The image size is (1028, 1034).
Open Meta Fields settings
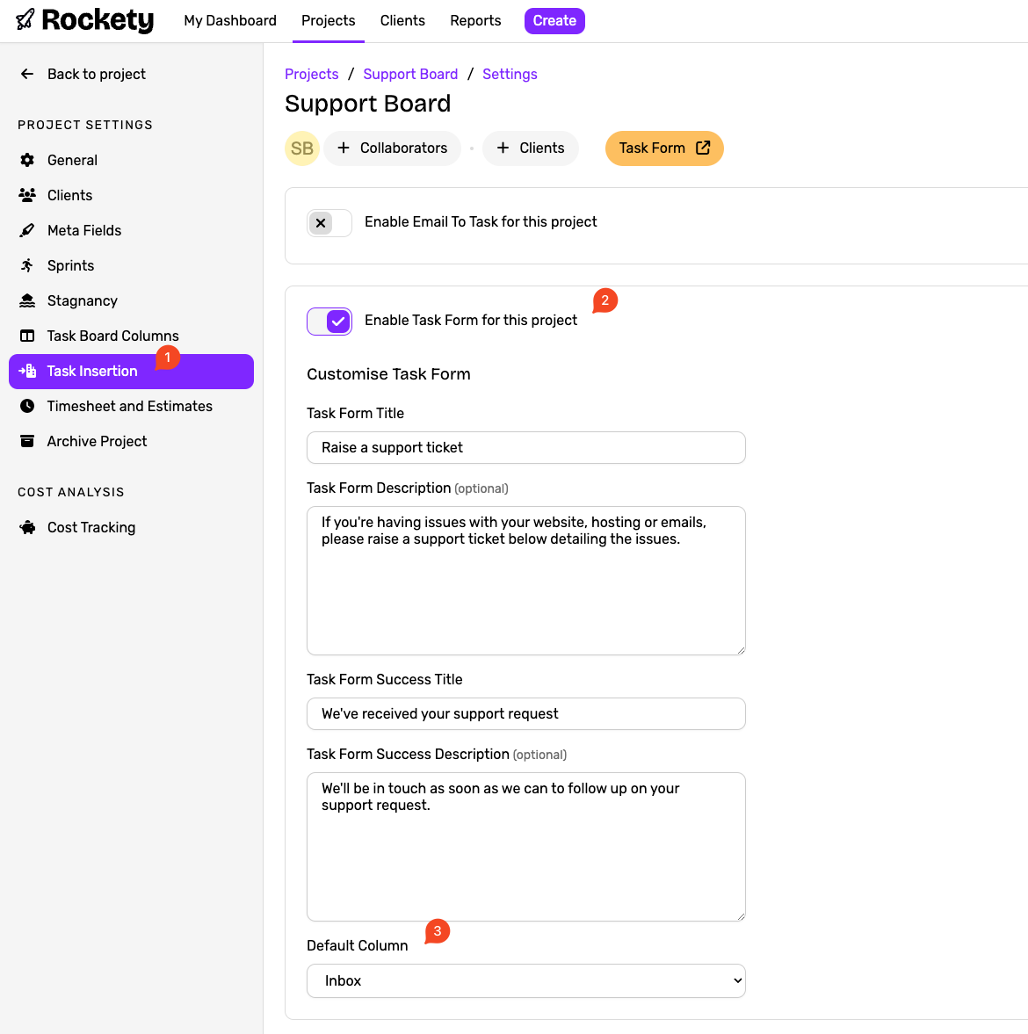[131, 230]
